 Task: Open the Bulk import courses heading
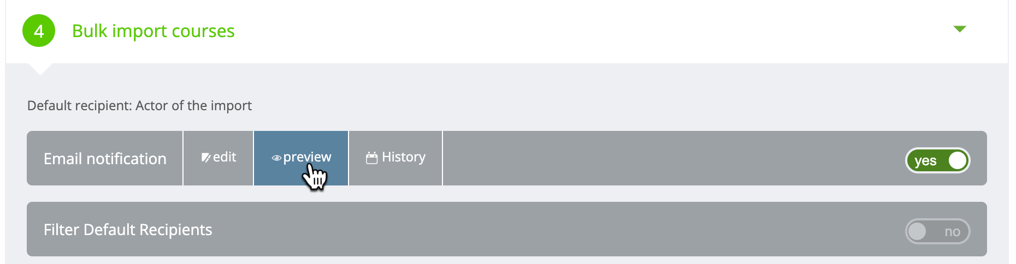click(x=153, y=31)
